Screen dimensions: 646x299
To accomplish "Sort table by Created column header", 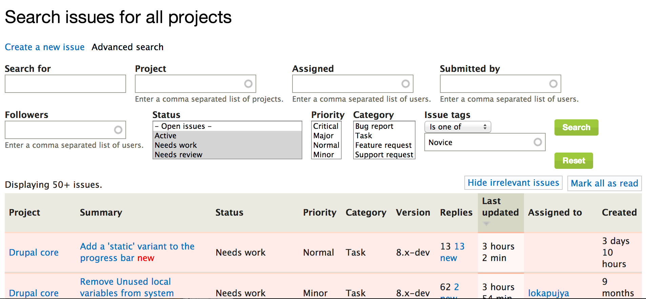I will tap(619, 213).
